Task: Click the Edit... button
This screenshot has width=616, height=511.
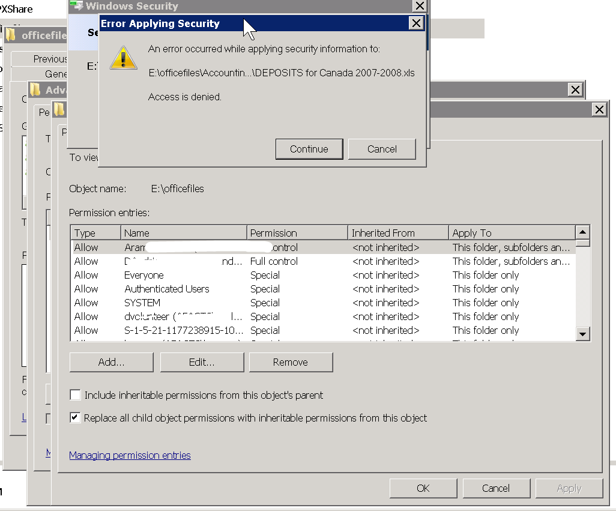Action: [x=202, y=362]
